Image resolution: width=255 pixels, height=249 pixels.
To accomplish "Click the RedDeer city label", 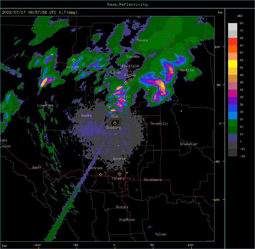I will [130, 75].
